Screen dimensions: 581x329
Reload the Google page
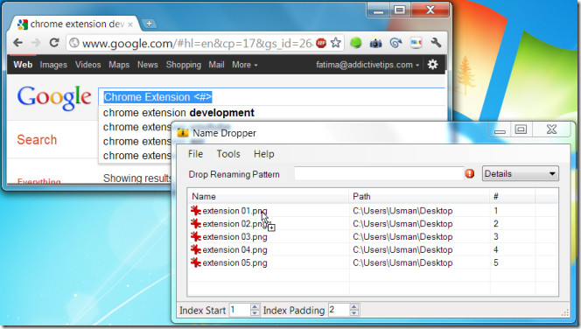54,43
